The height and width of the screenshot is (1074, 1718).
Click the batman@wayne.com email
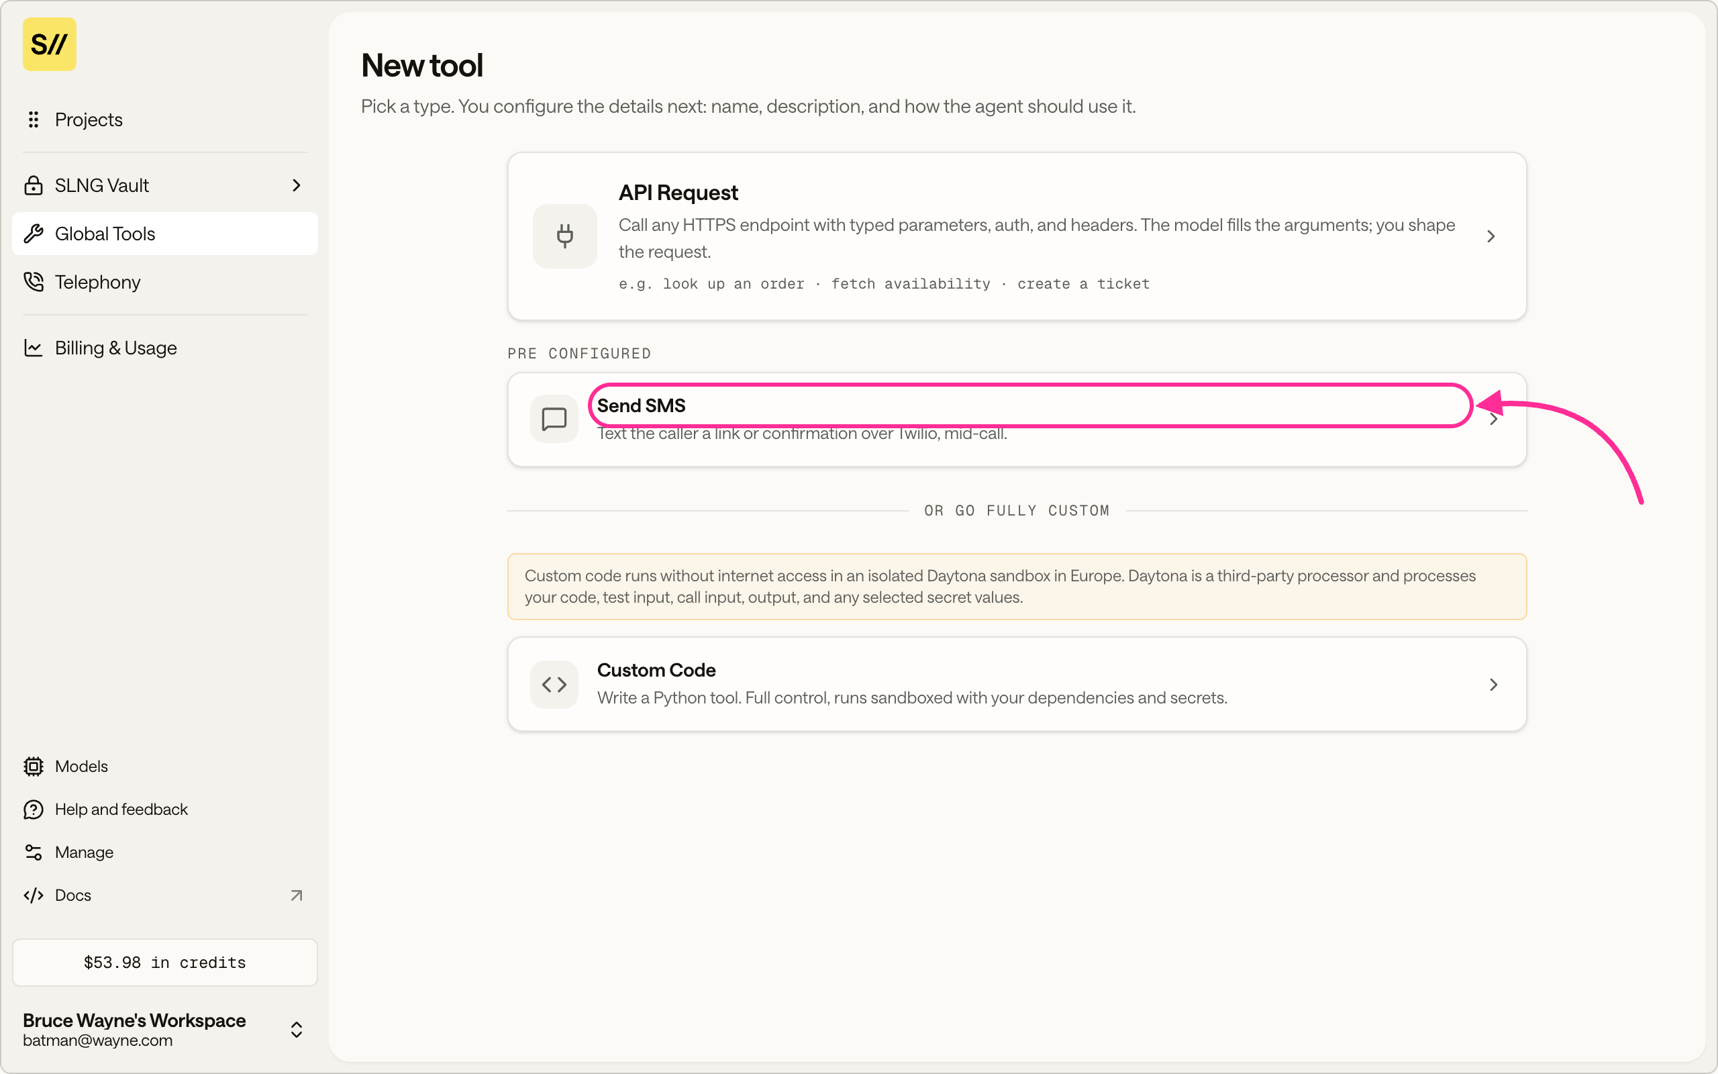pos(97,1040)
